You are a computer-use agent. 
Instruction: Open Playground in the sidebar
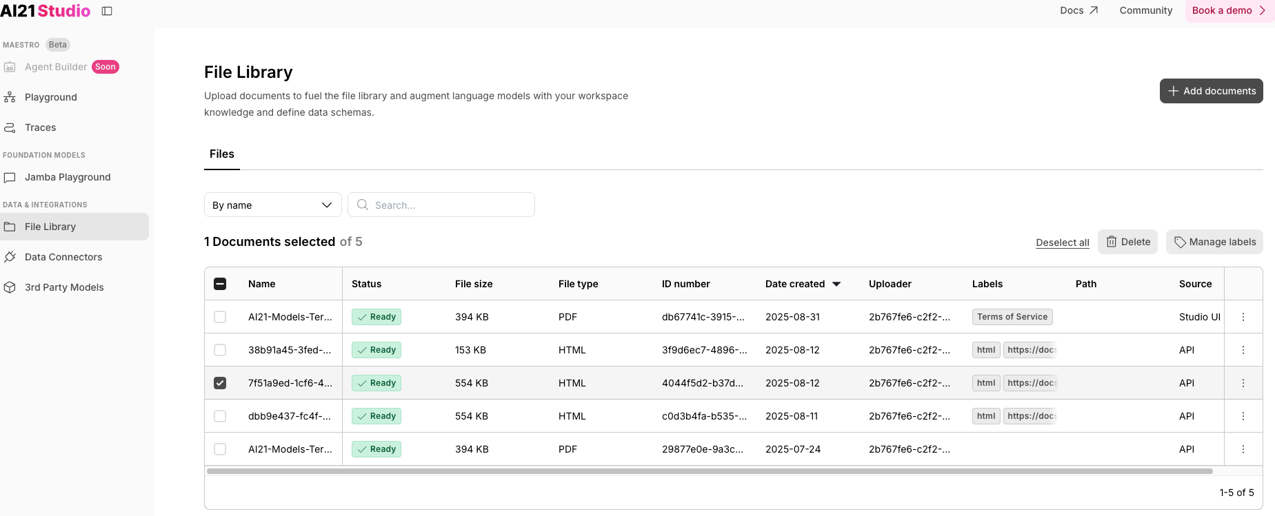coord(51,97)
